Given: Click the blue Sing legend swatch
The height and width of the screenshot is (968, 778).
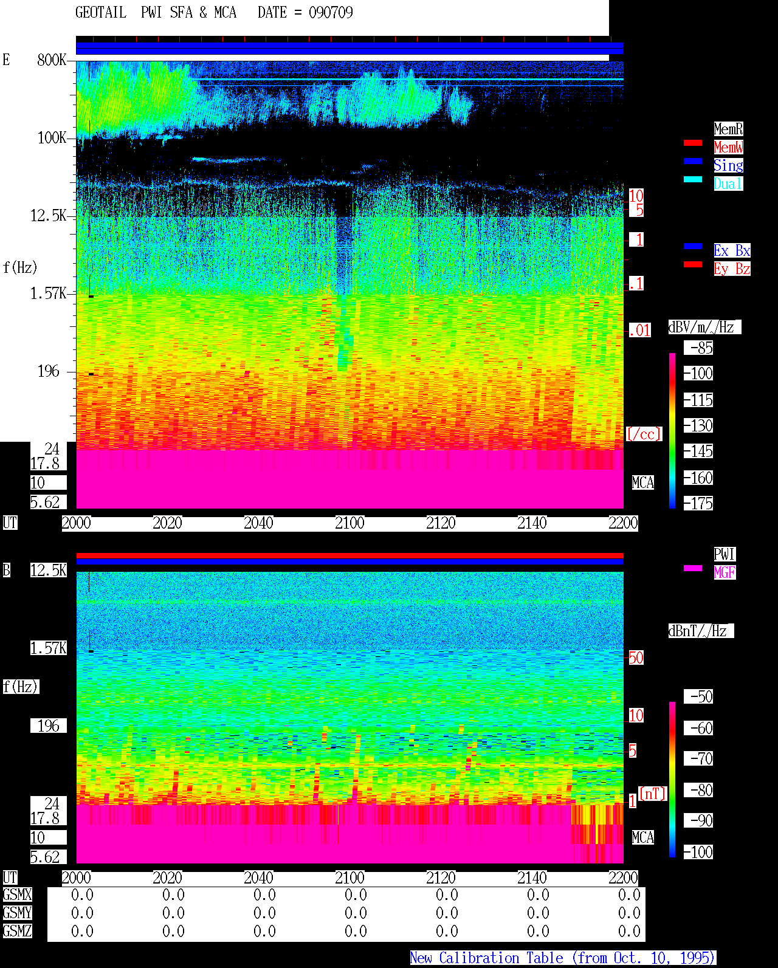Looking at the screenshot, I should point(693,161).
